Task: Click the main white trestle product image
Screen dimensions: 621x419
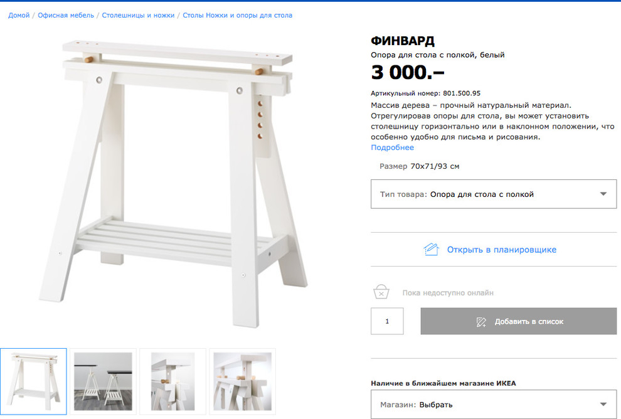Action: coord(173,183)
